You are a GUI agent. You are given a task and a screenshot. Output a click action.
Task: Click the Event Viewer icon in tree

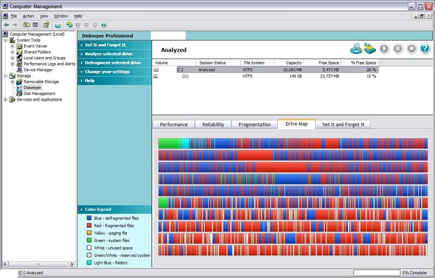20,46
